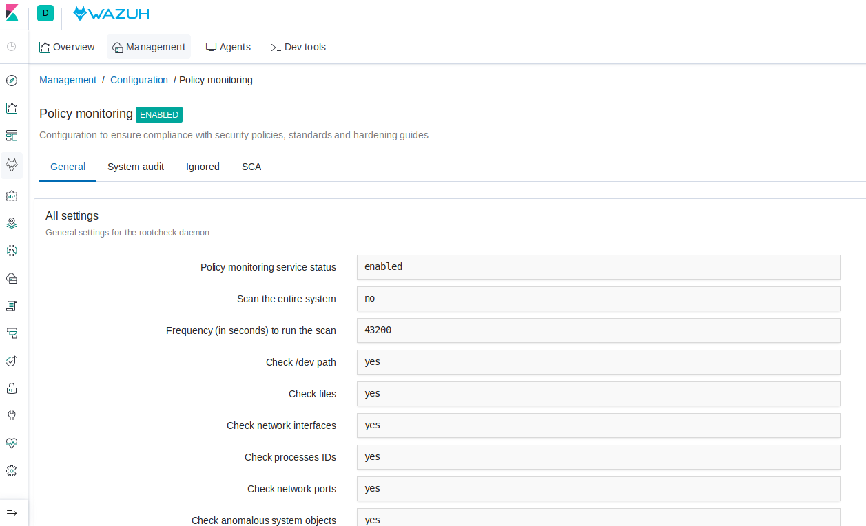Click the recently viewed clock icon
This screenshot has width=866, height=526.
coord(11,46)
